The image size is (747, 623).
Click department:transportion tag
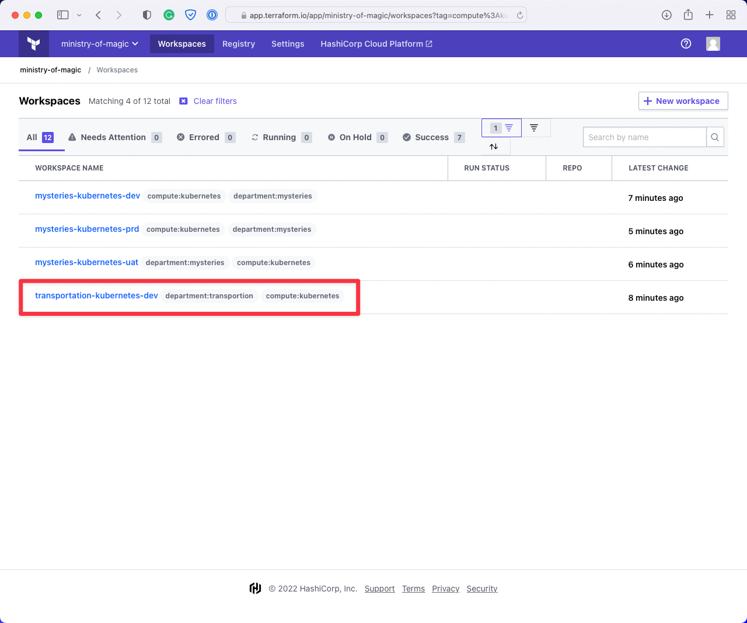(210, 296)
